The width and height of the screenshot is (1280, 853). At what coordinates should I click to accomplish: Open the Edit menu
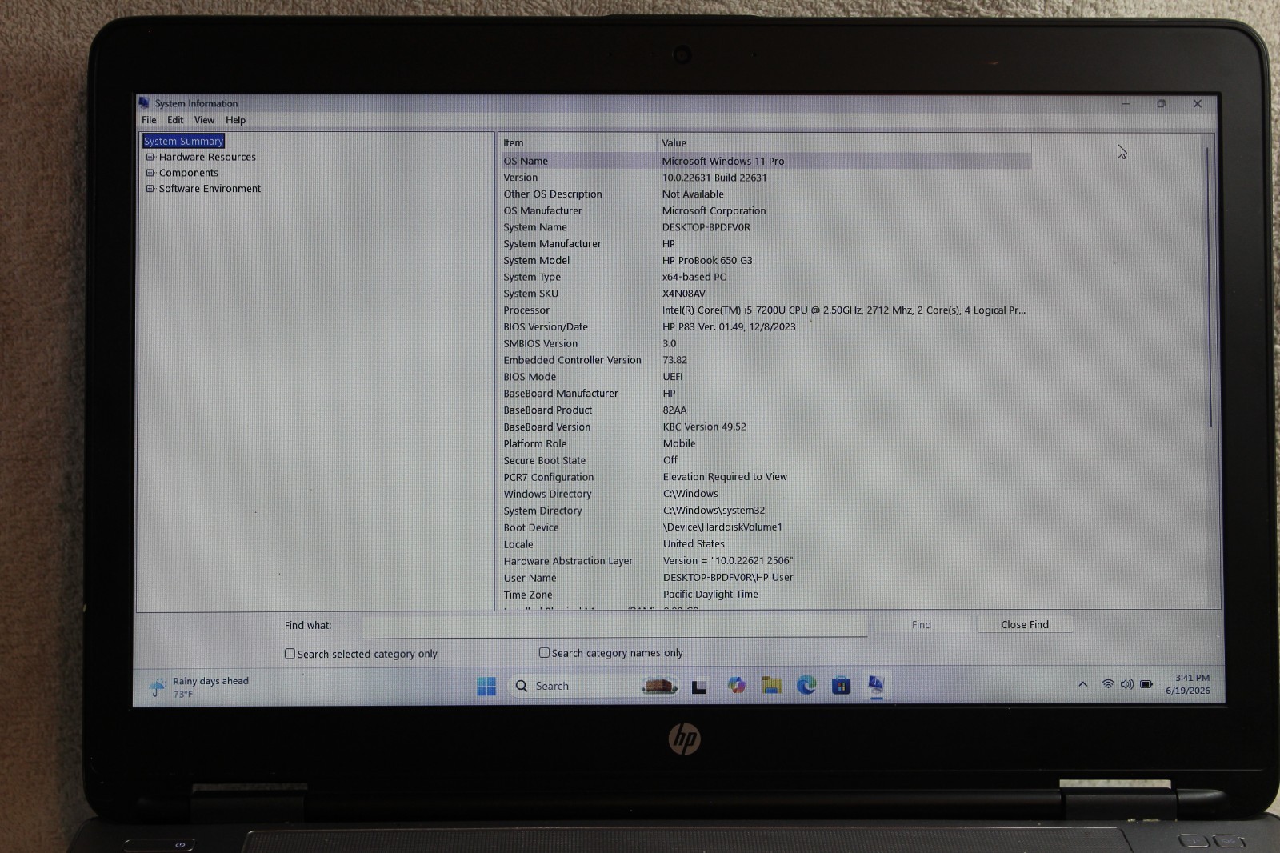tap(175, 120)
